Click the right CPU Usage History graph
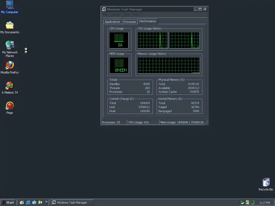Image resolution: width=275 pixels, height=206 pixels. click(x=184, y=40)
